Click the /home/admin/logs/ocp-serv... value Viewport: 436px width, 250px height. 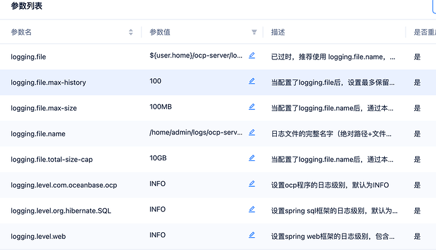[x=196, y=133]
